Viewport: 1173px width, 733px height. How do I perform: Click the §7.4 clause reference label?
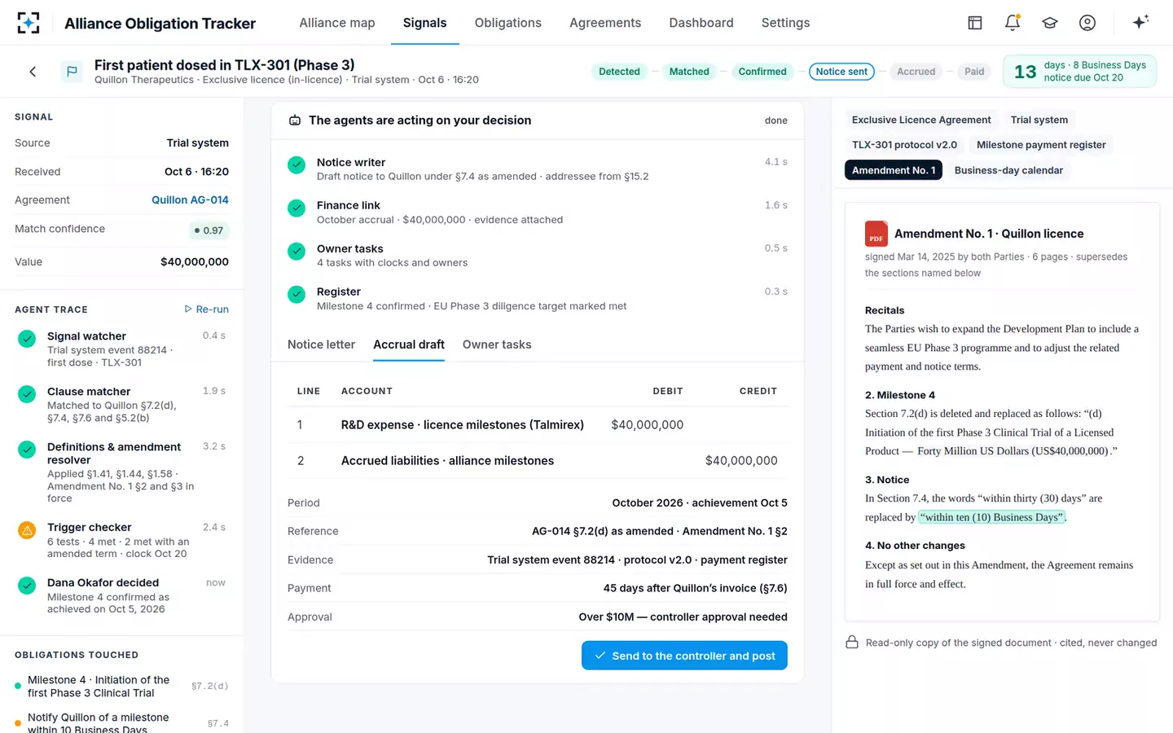point(217,724)
